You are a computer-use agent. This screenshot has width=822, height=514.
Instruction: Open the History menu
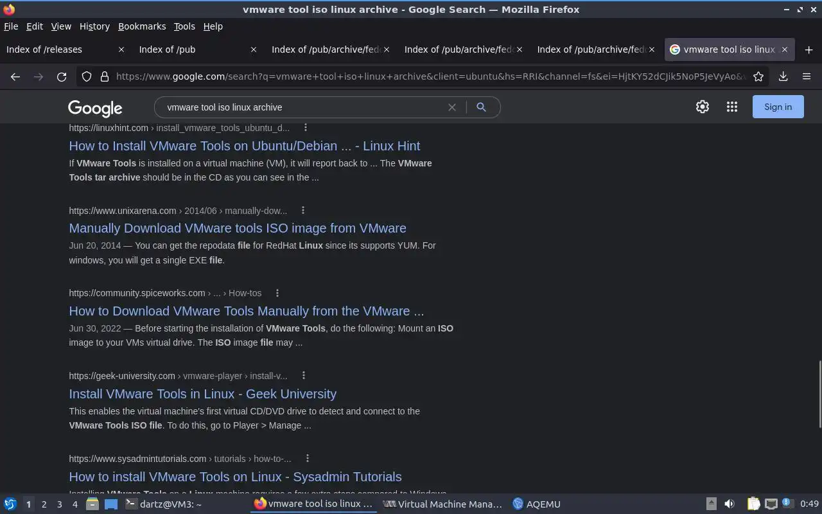coord(94,26)
